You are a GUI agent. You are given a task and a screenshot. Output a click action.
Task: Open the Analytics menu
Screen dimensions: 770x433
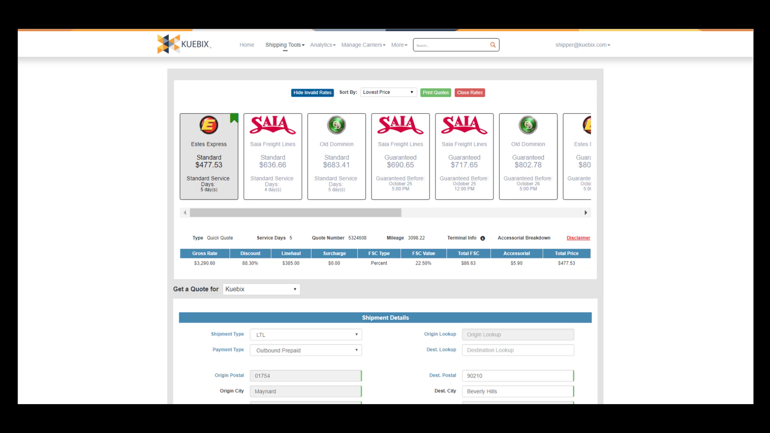pos(322,45)
